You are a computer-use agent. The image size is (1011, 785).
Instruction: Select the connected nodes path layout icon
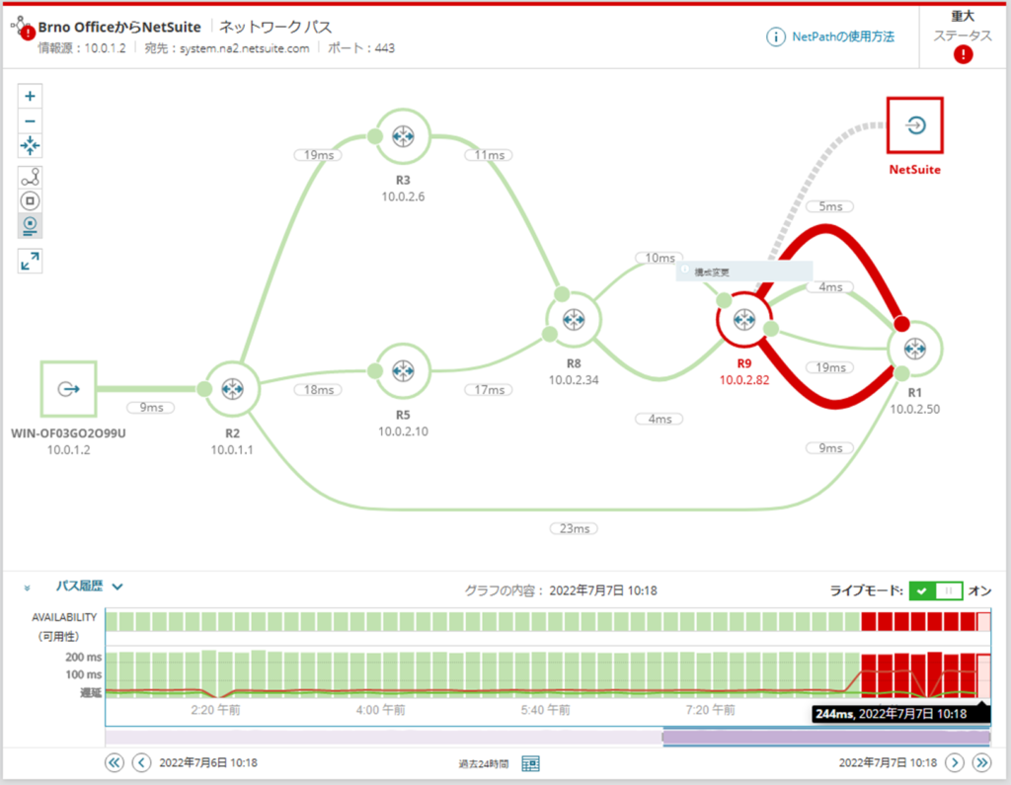click(30, 177)
